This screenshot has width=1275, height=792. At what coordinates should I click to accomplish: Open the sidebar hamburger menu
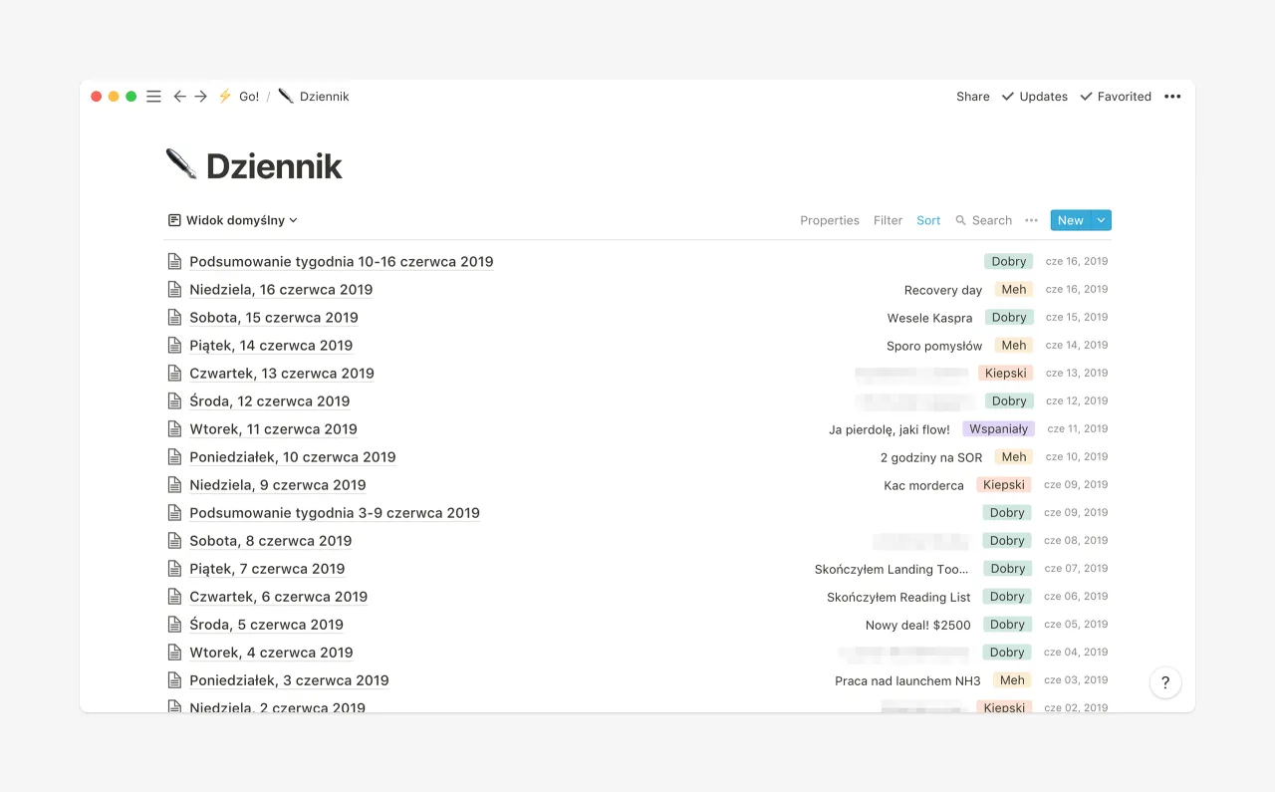153,97
